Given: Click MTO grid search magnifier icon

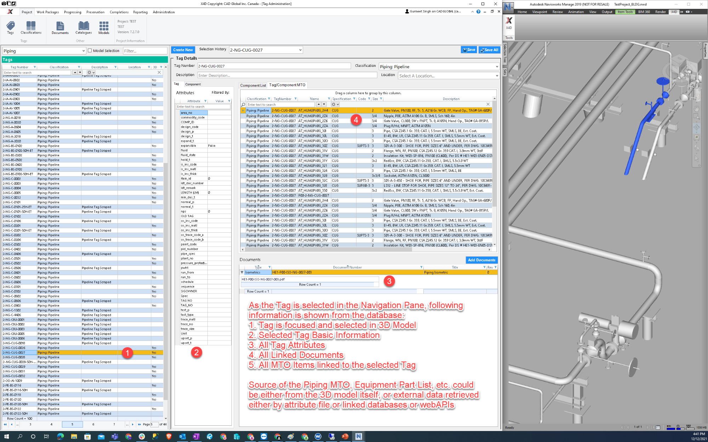Looking at the screenshot, I should coord(243,105).
